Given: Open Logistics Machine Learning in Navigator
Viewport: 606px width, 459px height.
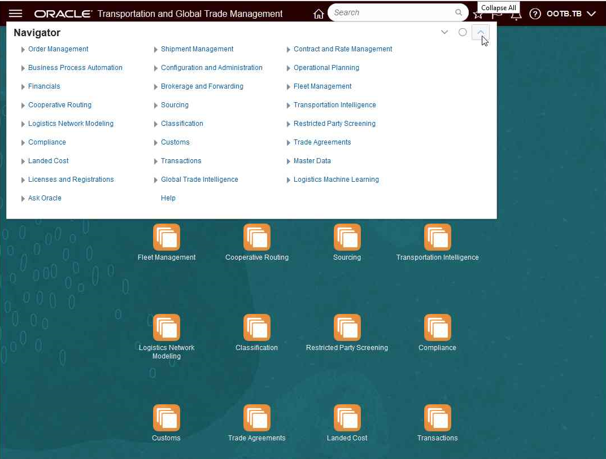Looking at the screenshot, I should coord(336,180).
